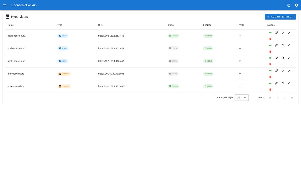This screenshot has width=301, height=169.
Task: Test the connection for scale-house-nuc2
Action: coord(276,33)
